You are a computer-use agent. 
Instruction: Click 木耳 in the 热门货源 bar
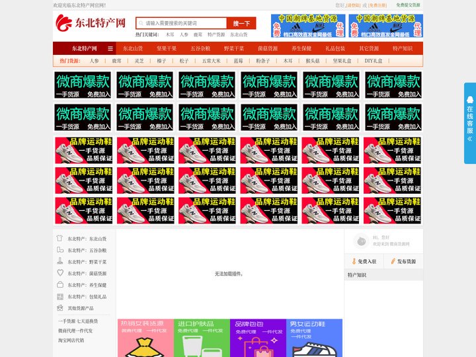tap(288, 61)
